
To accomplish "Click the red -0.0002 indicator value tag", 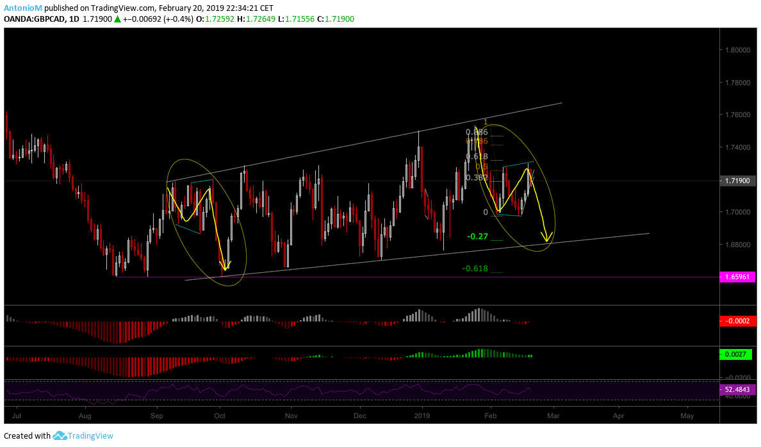I will point(737,321).
